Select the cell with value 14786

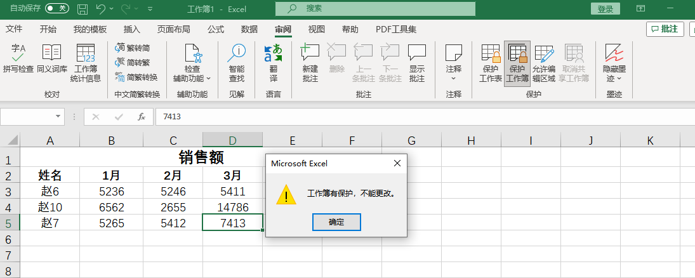click(x=233, y=207)
